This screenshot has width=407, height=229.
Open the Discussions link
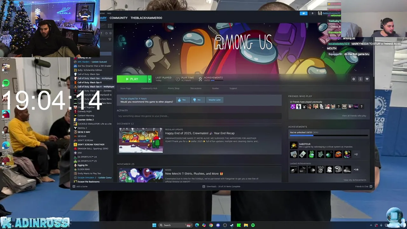point(196,88)
